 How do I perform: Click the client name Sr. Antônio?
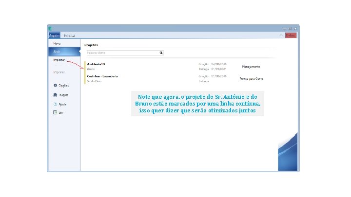tap(94, 81)
